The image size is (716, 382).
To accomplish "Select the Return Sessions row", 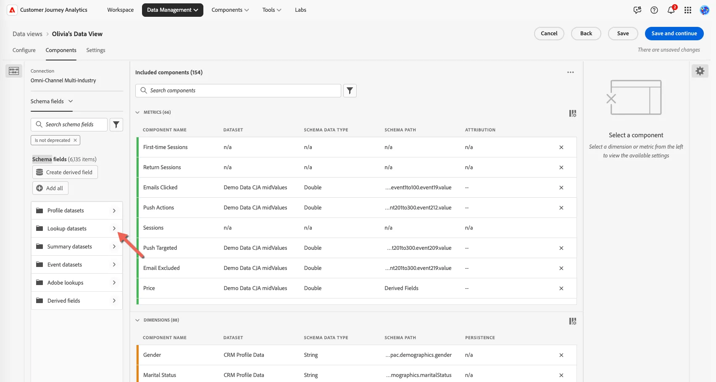I will point(357,167).
